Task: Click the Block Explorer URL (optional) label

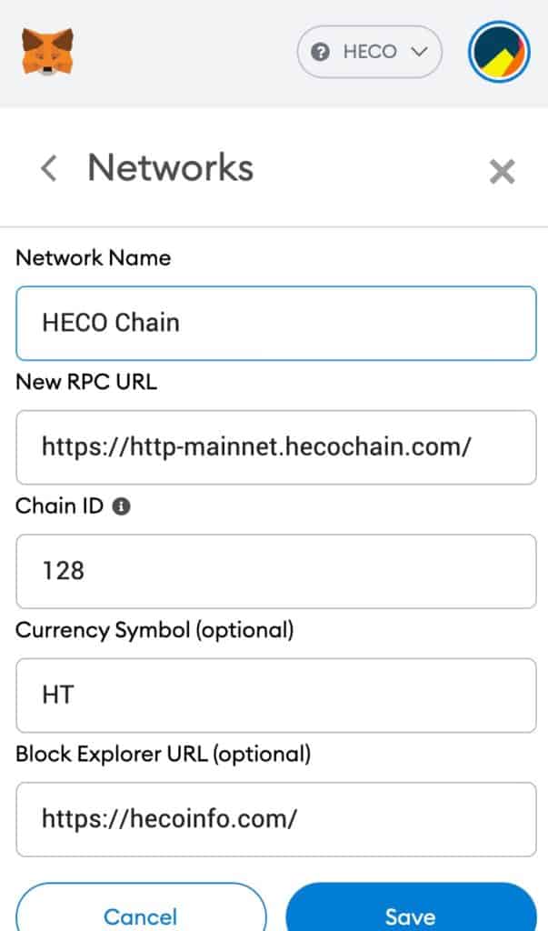Action: [x=164, y=754]
